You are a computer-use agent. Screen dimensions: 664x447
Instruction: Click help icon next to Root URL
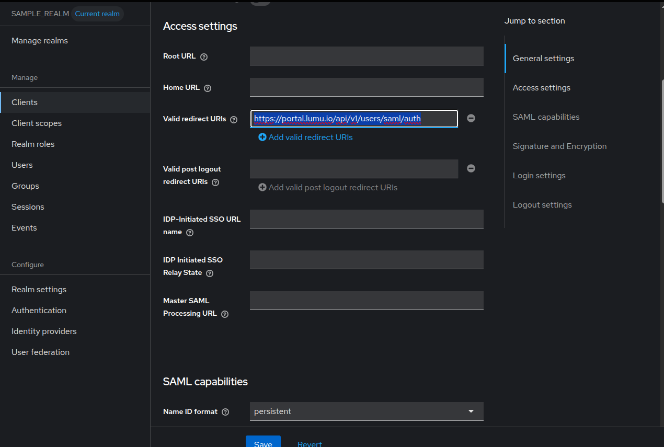pos(204,56)
